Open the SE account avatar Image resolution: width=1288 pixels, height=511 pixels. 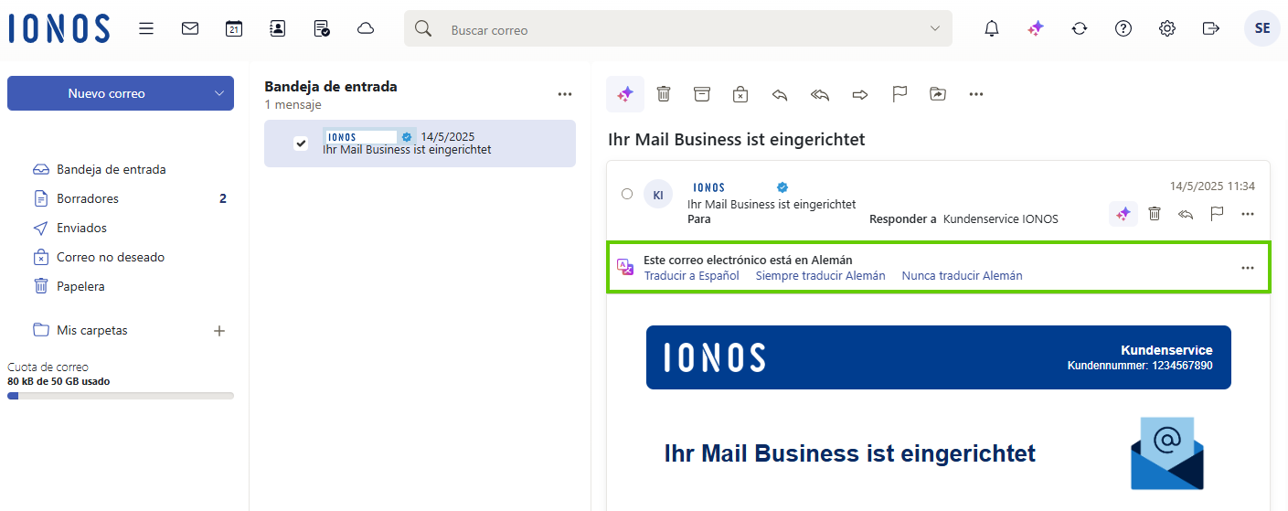[x=1262, y=28]
